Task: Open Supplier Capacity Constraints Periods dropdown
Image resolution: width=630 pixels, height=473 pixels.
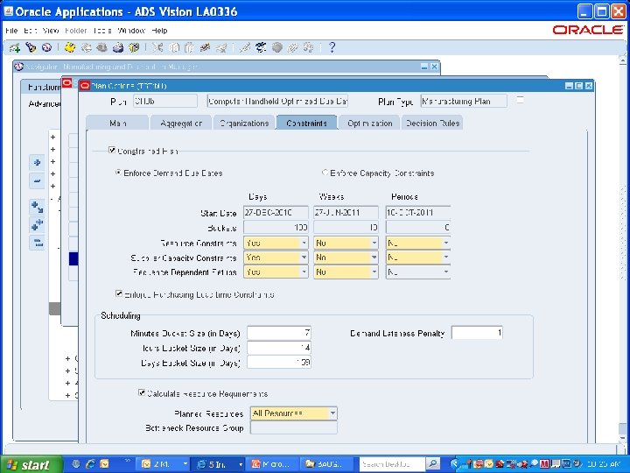Action: (x=446, y=258)
